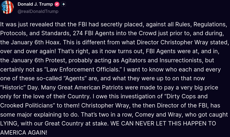The height and width of the screenshot is (137, 230).
Task: Open the Donald J. Trump display name
Action: coord(35,4)
